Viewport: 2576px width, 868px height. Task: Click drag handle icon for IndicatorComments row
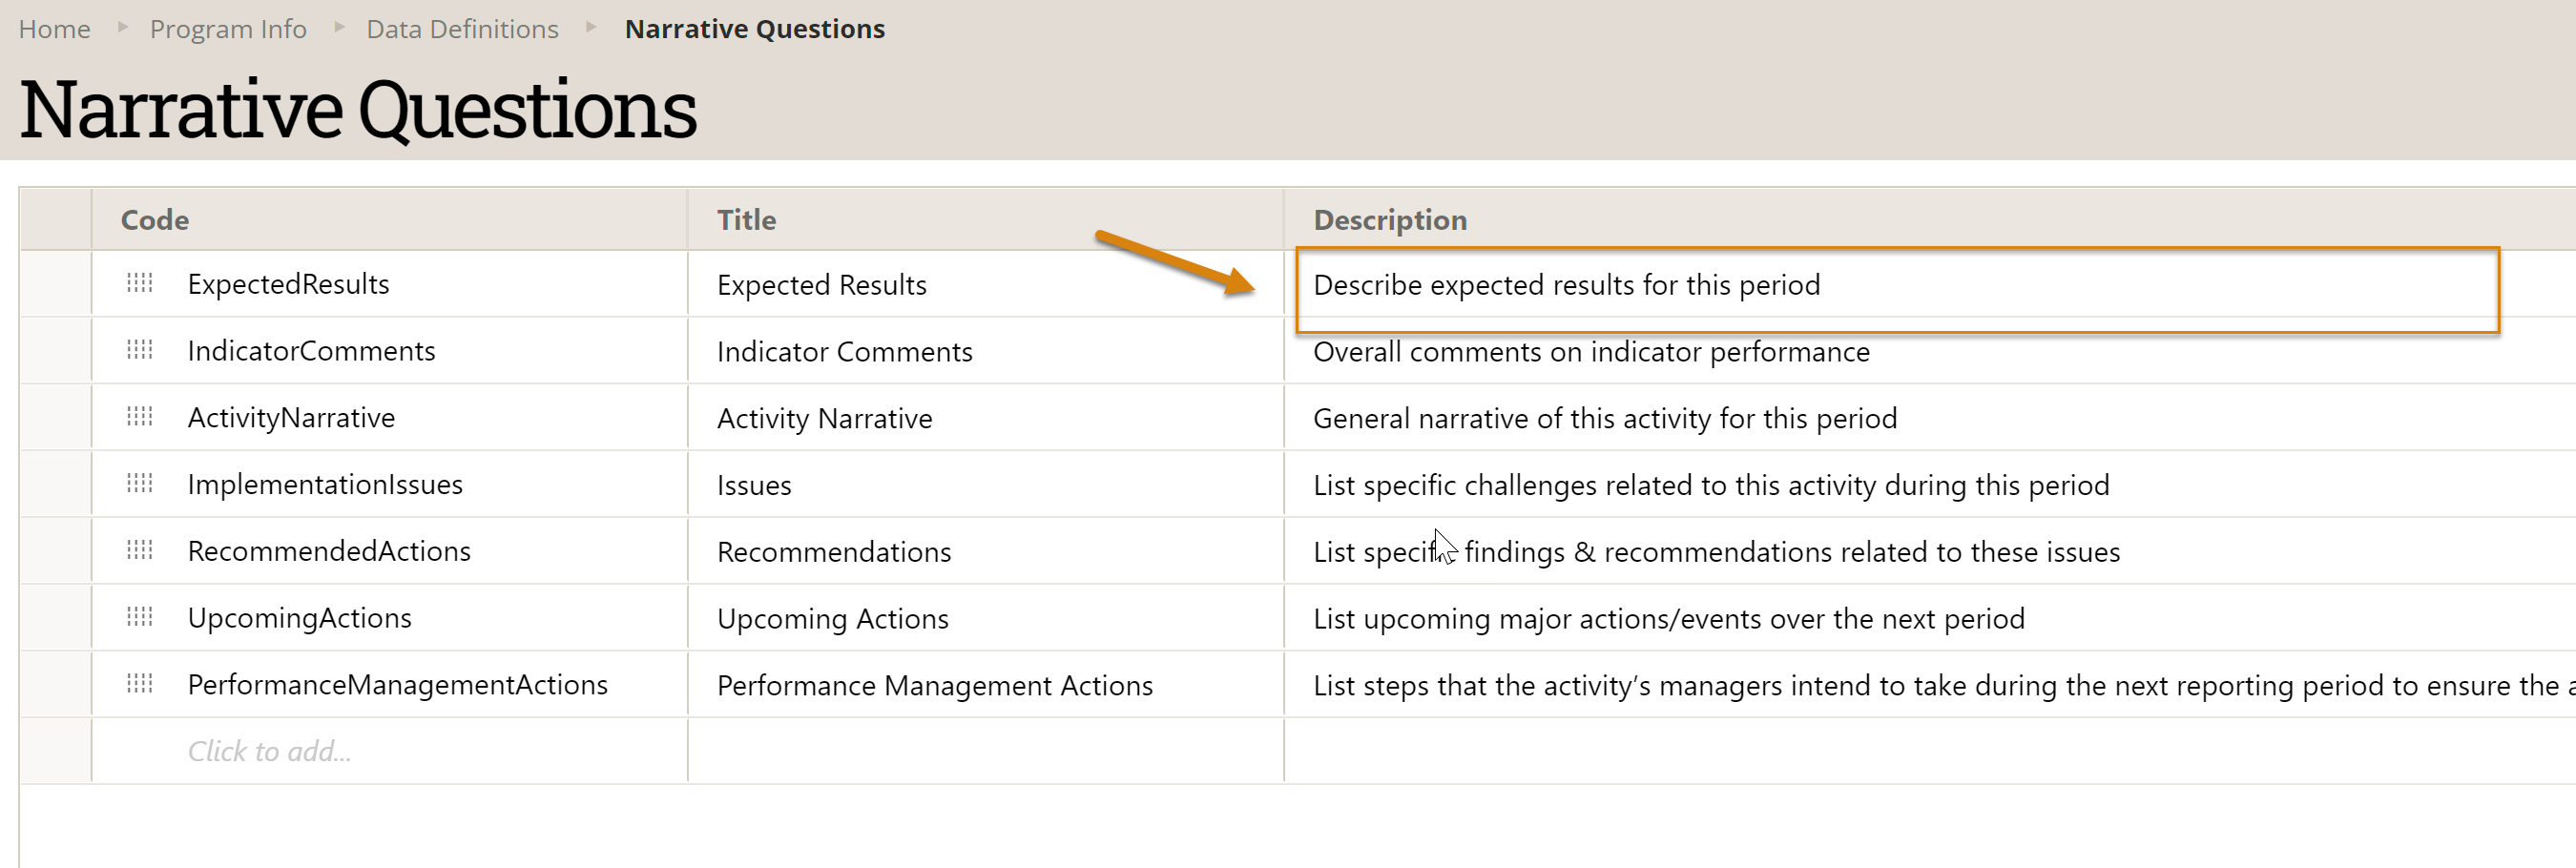[x=140, y=350]
